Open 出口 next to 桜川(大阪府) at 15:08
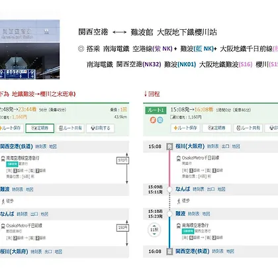This screenshot has height=278, width=278. click(x=226, y=146)
